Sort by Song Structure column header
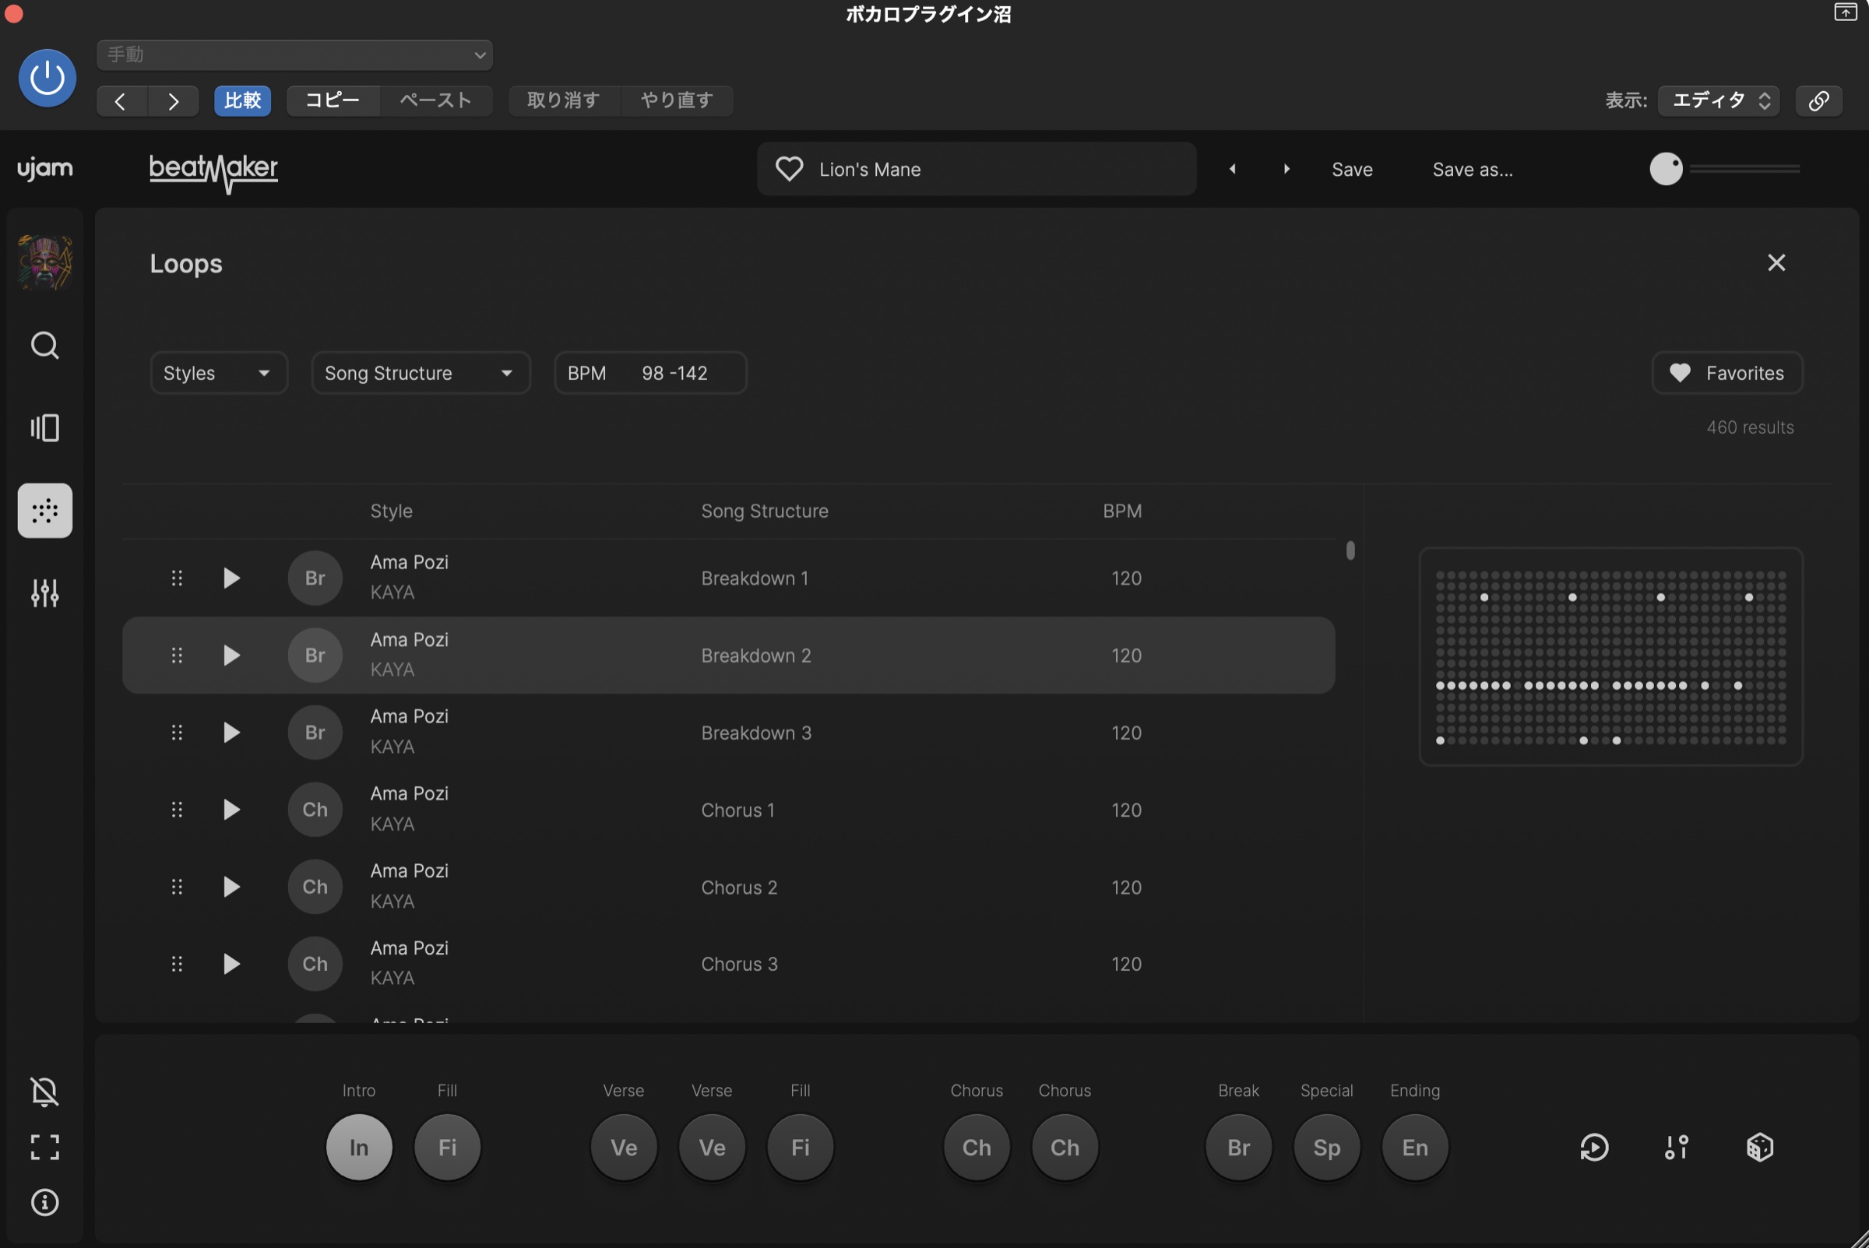The height and width of the screenshot is (1248, 1869). (x=765, y=511)
